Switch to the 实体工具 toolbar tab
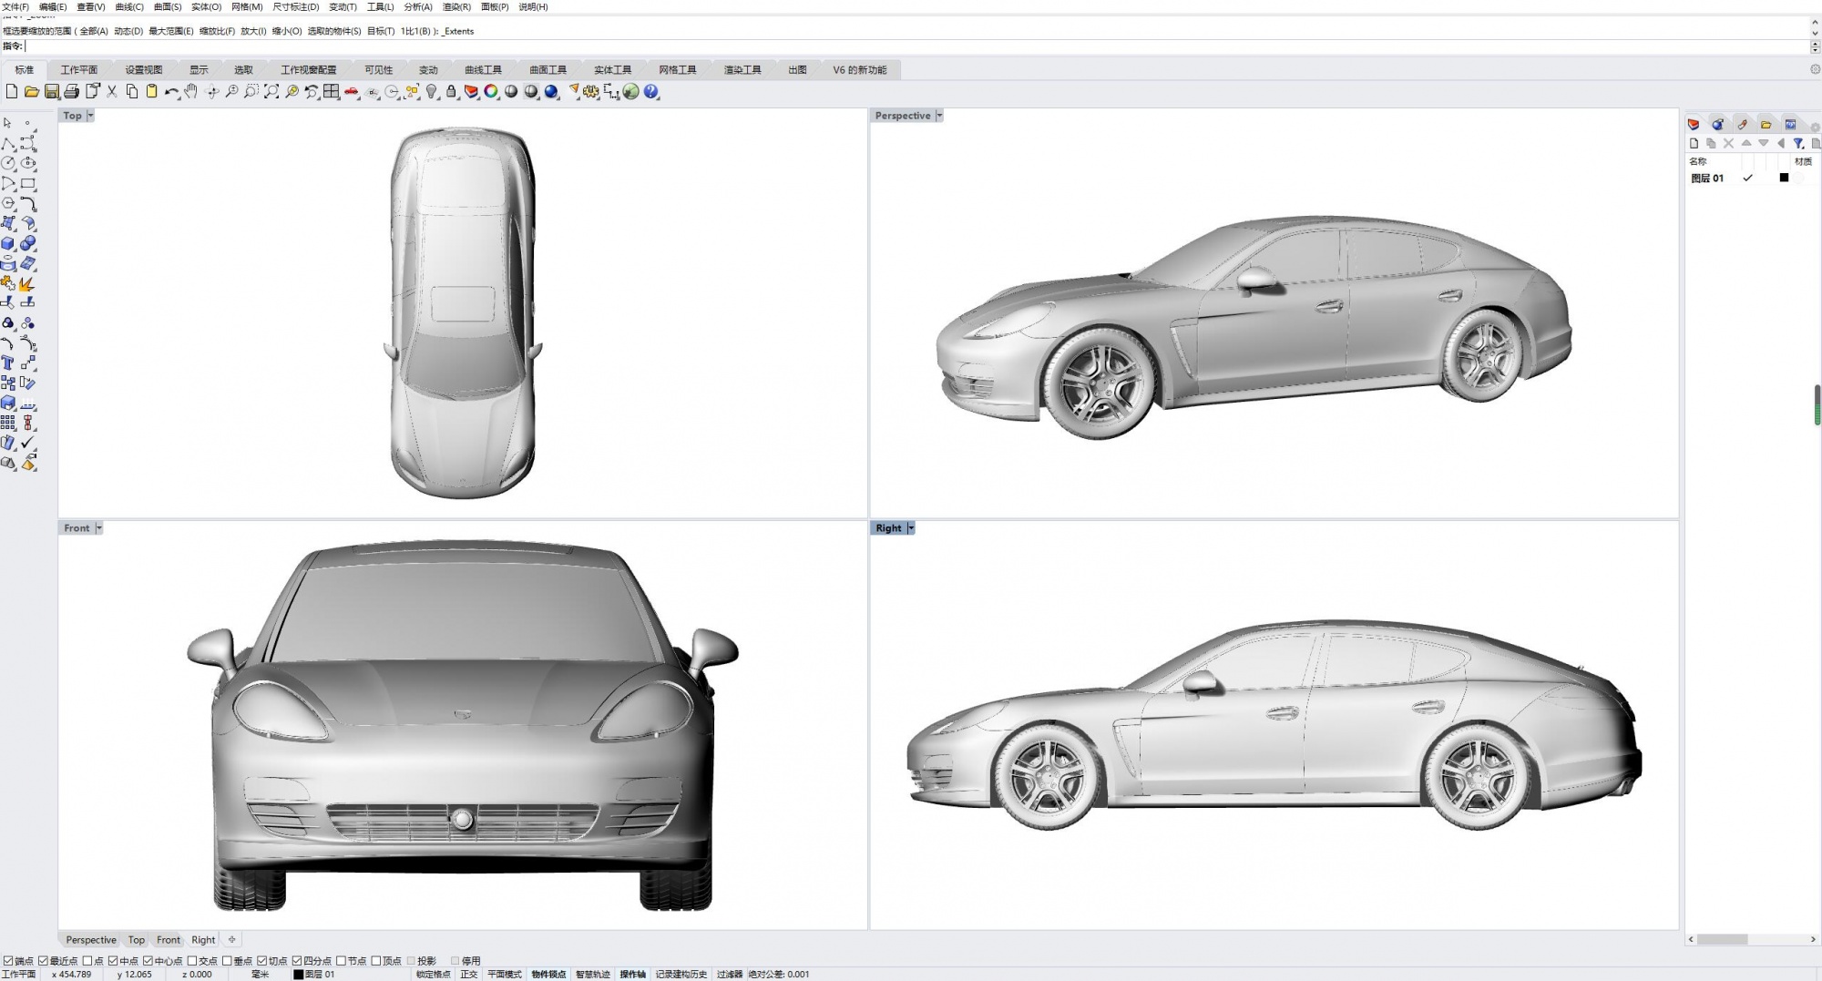The height and width of the screenshot is (981, 1822). [x=612, y=69]
